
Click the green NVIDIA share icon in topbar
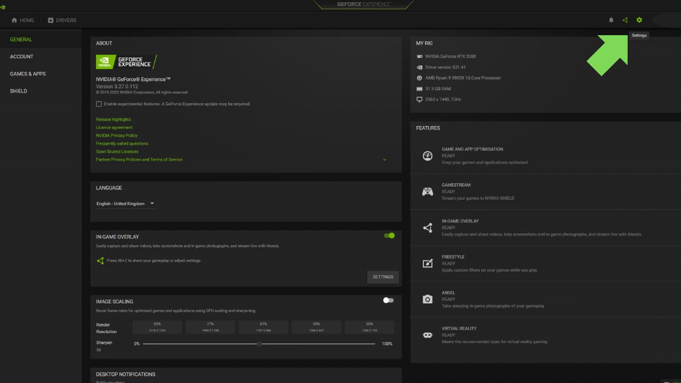(625, 20)
